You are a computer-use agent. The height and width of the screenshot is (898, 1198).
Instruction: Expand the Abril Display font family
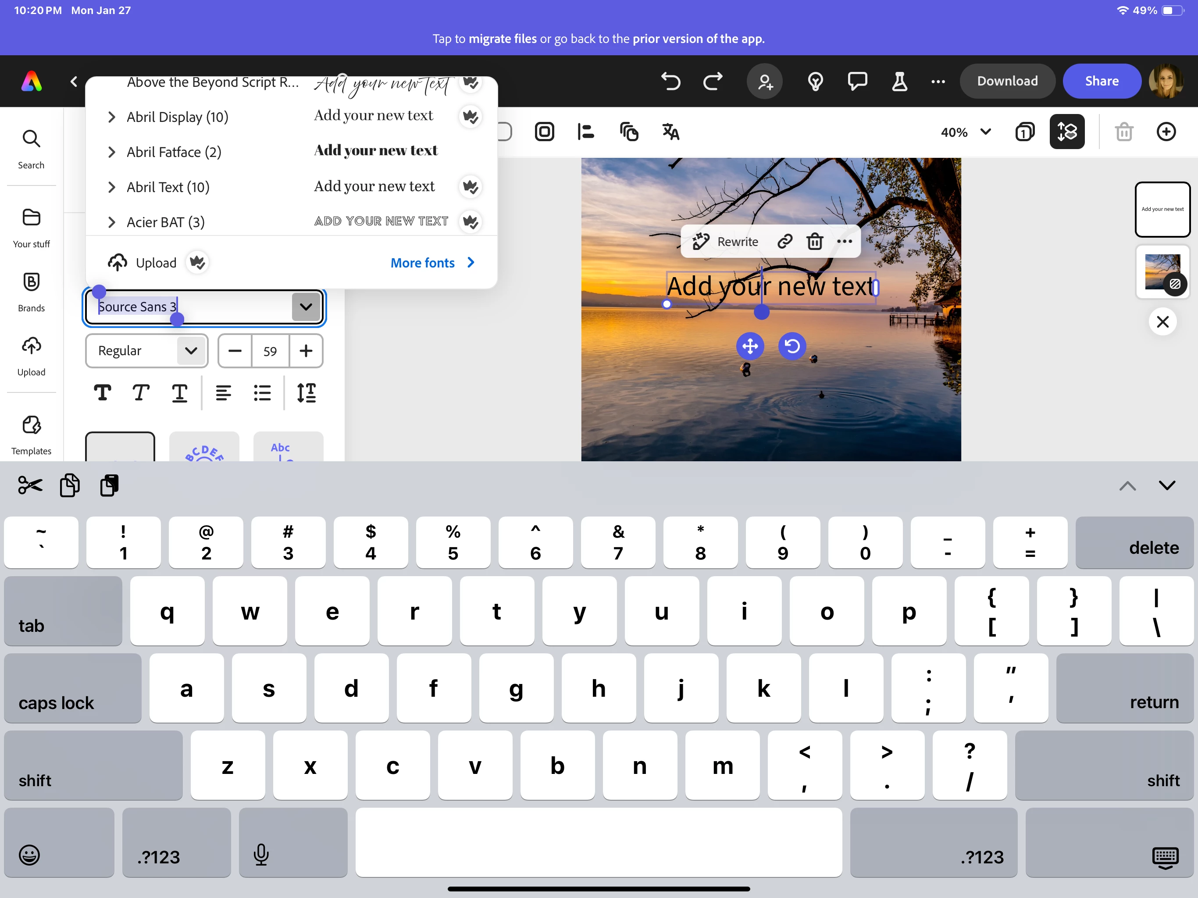click(111, 117)
